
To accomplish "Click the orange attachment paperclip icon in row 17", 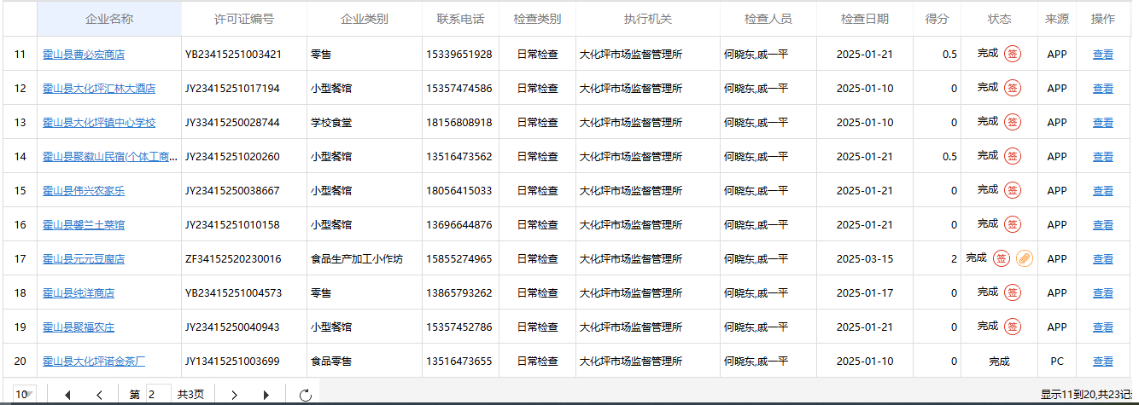I will click(1024, 258).
